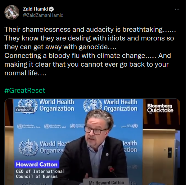
Task: Click the Howard Catton name caption
Action: pos(37,164)
